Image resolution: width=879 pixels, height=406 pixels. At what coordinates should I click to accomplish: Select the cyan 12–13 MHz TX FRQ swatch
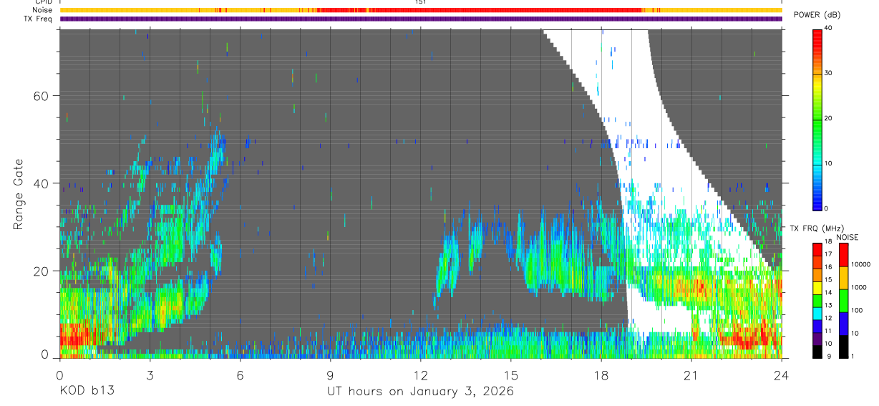(x=817, y=312)
